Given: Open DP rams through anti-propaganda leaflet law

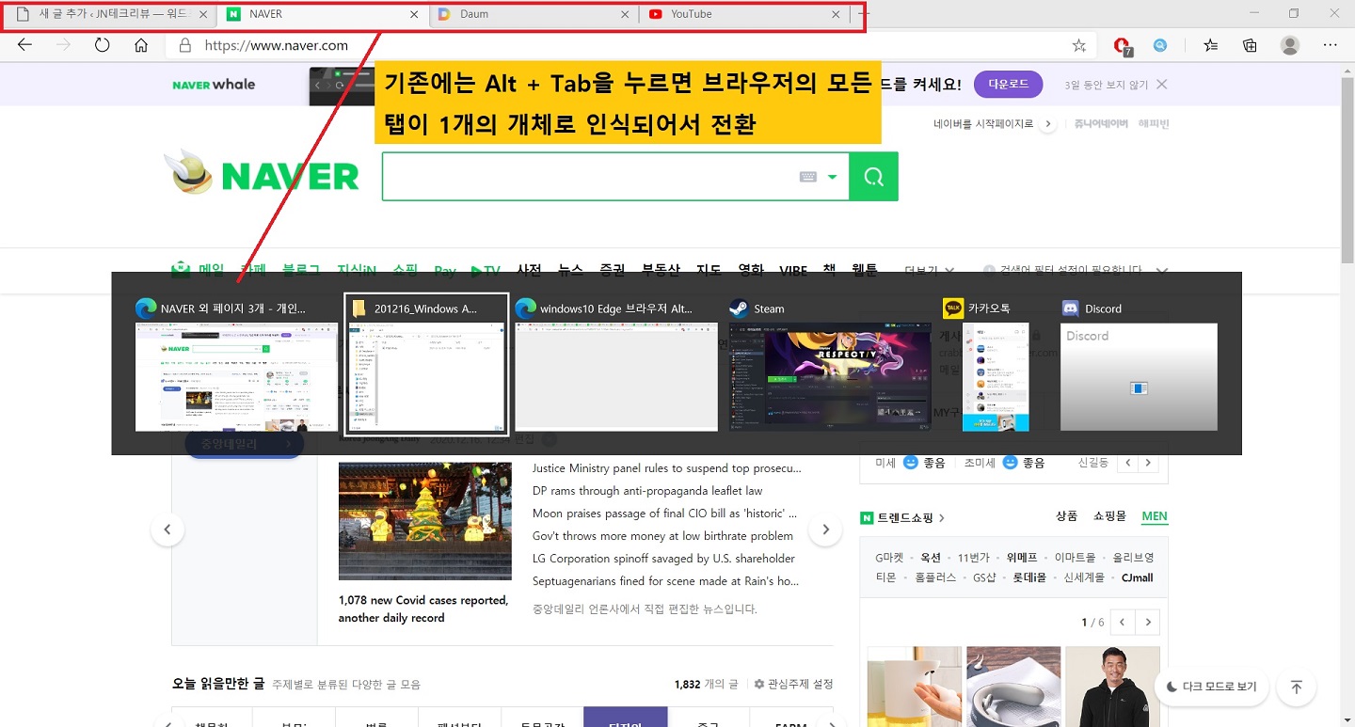Looking at the screenshot, I should [647, 491].
